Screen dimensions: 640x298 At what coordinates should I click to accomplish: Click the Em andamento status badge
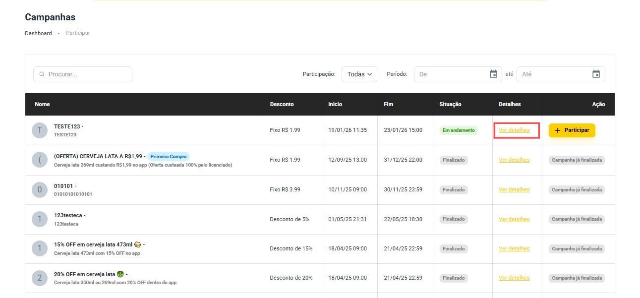point(459,130)
